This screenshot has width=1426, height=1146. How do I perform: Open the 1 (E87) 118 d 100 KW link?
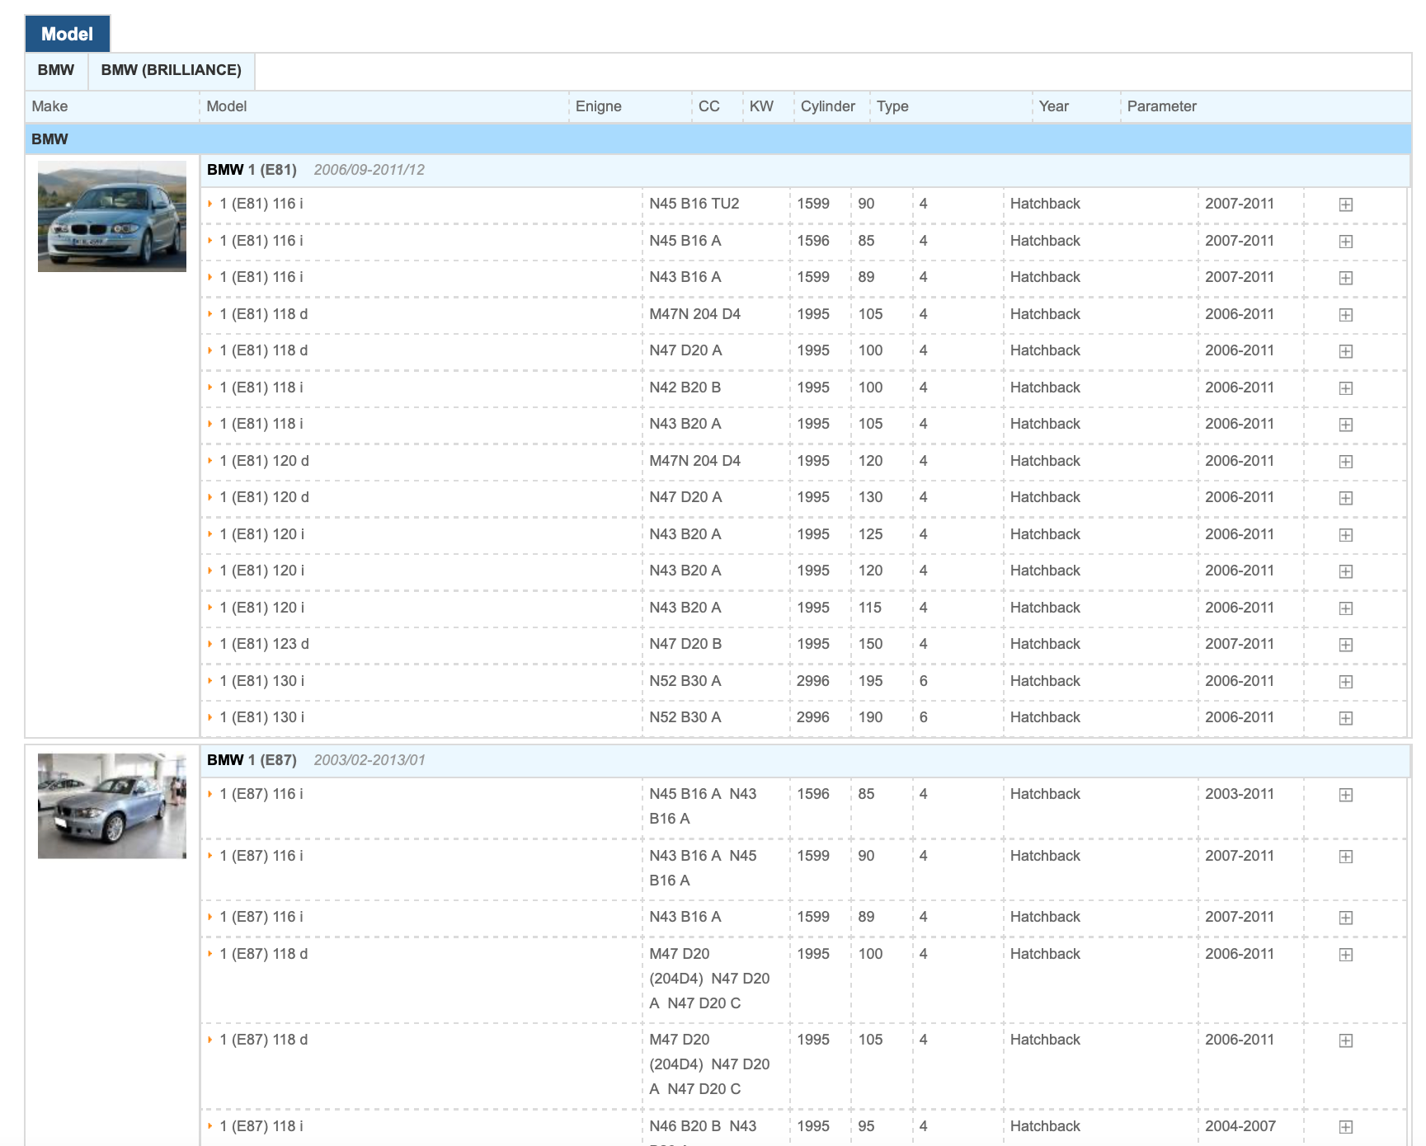pyautogui.click(x=263, y=954)
